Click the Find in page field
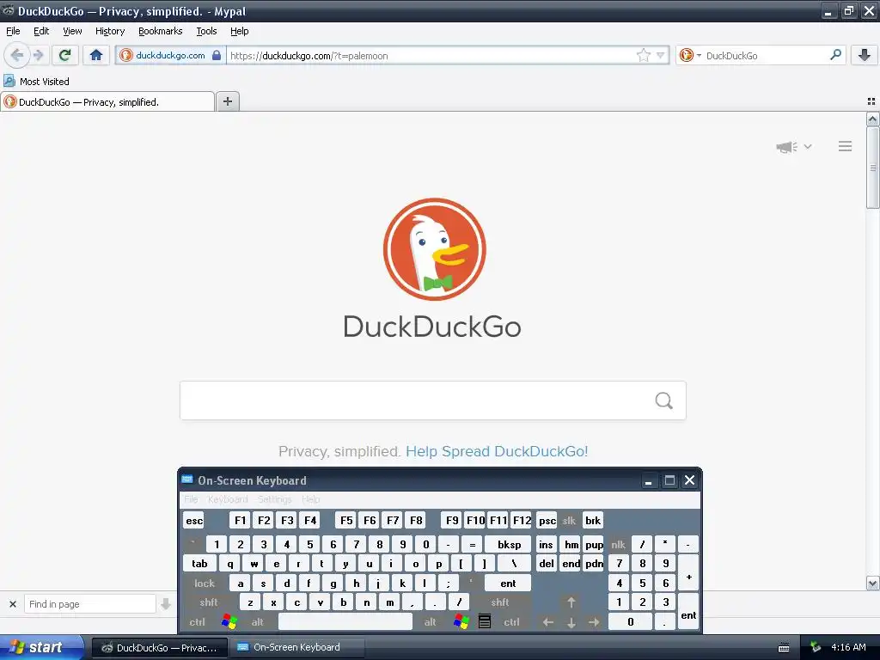This screenshot has height=660, width=880. (89, 604)
